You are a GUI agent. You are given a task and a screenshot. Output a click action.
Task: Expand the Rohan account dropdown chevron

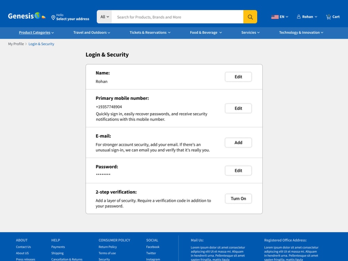click(316, 17)
